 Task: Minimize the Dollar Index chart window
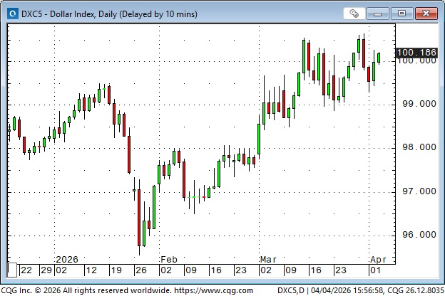[x=383, y=13]
